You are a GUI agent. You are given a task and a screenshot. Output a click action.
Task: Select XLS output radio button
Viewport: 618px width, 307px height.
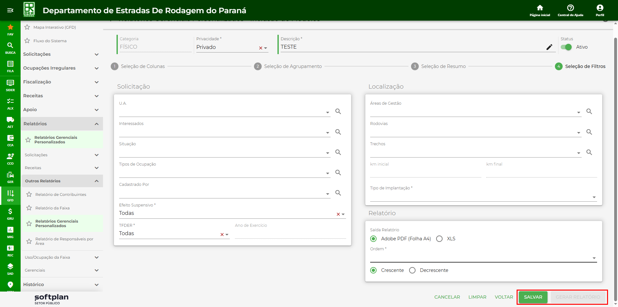[x=439, y=239]
